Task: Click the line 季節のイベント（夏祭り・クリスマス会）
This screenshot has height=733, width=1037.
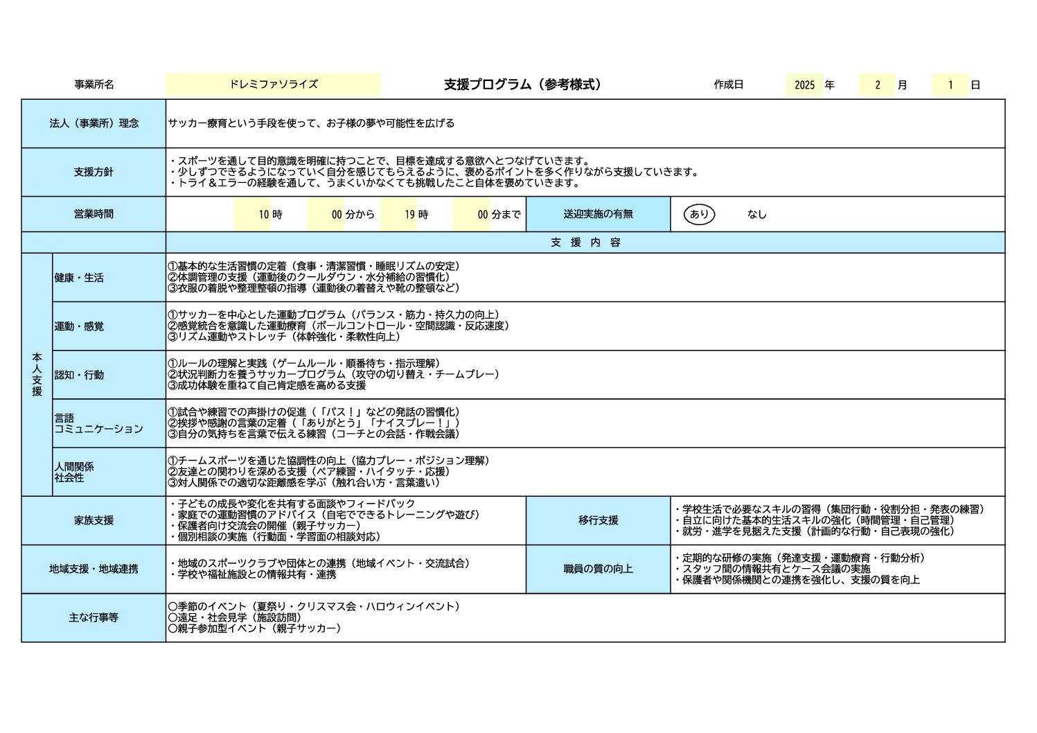Action: coord(314,606)
